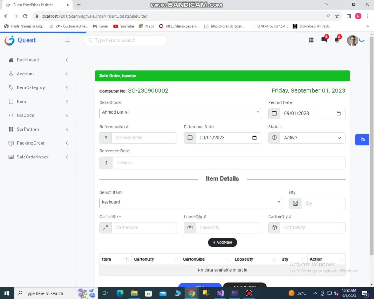
Task: Toggle sidebar with the hamburger icon
Action: click(x=67, y=40)
